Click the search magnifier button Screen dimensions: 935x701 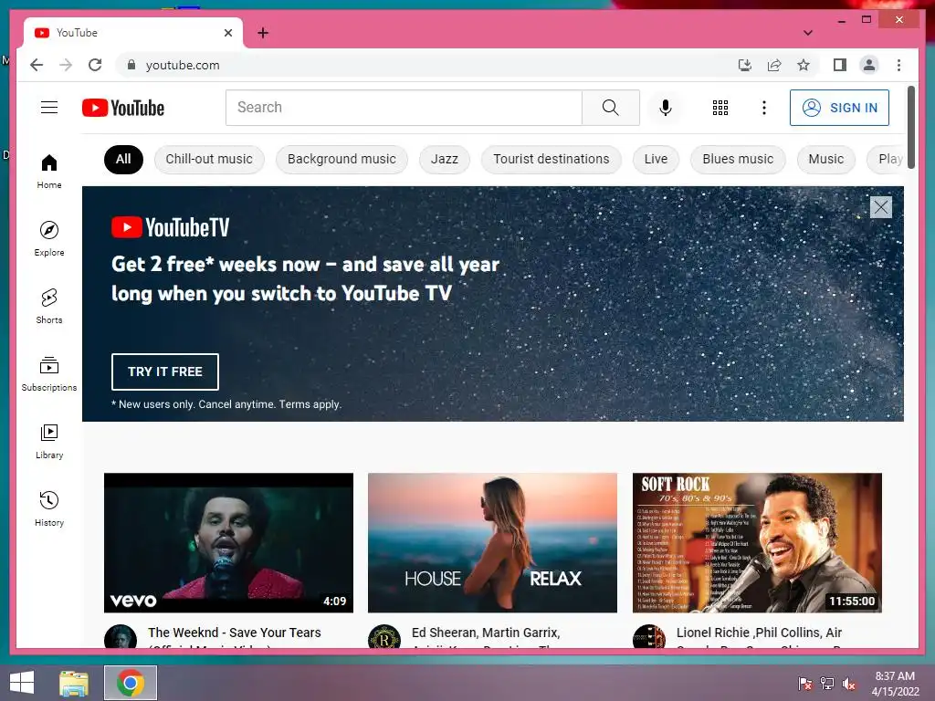610,108
